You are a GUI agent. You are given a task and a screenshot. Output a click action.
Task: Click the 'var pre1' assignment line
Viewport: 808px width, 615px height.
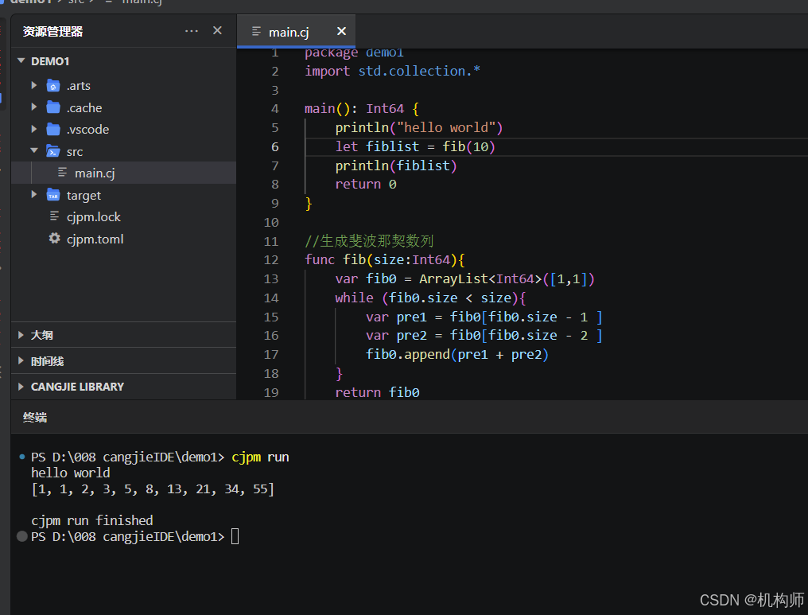(x=484, y=317)
